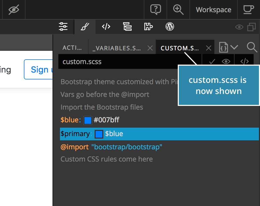
Task: Expand the Workspace menu
Action: coord(213,10)
